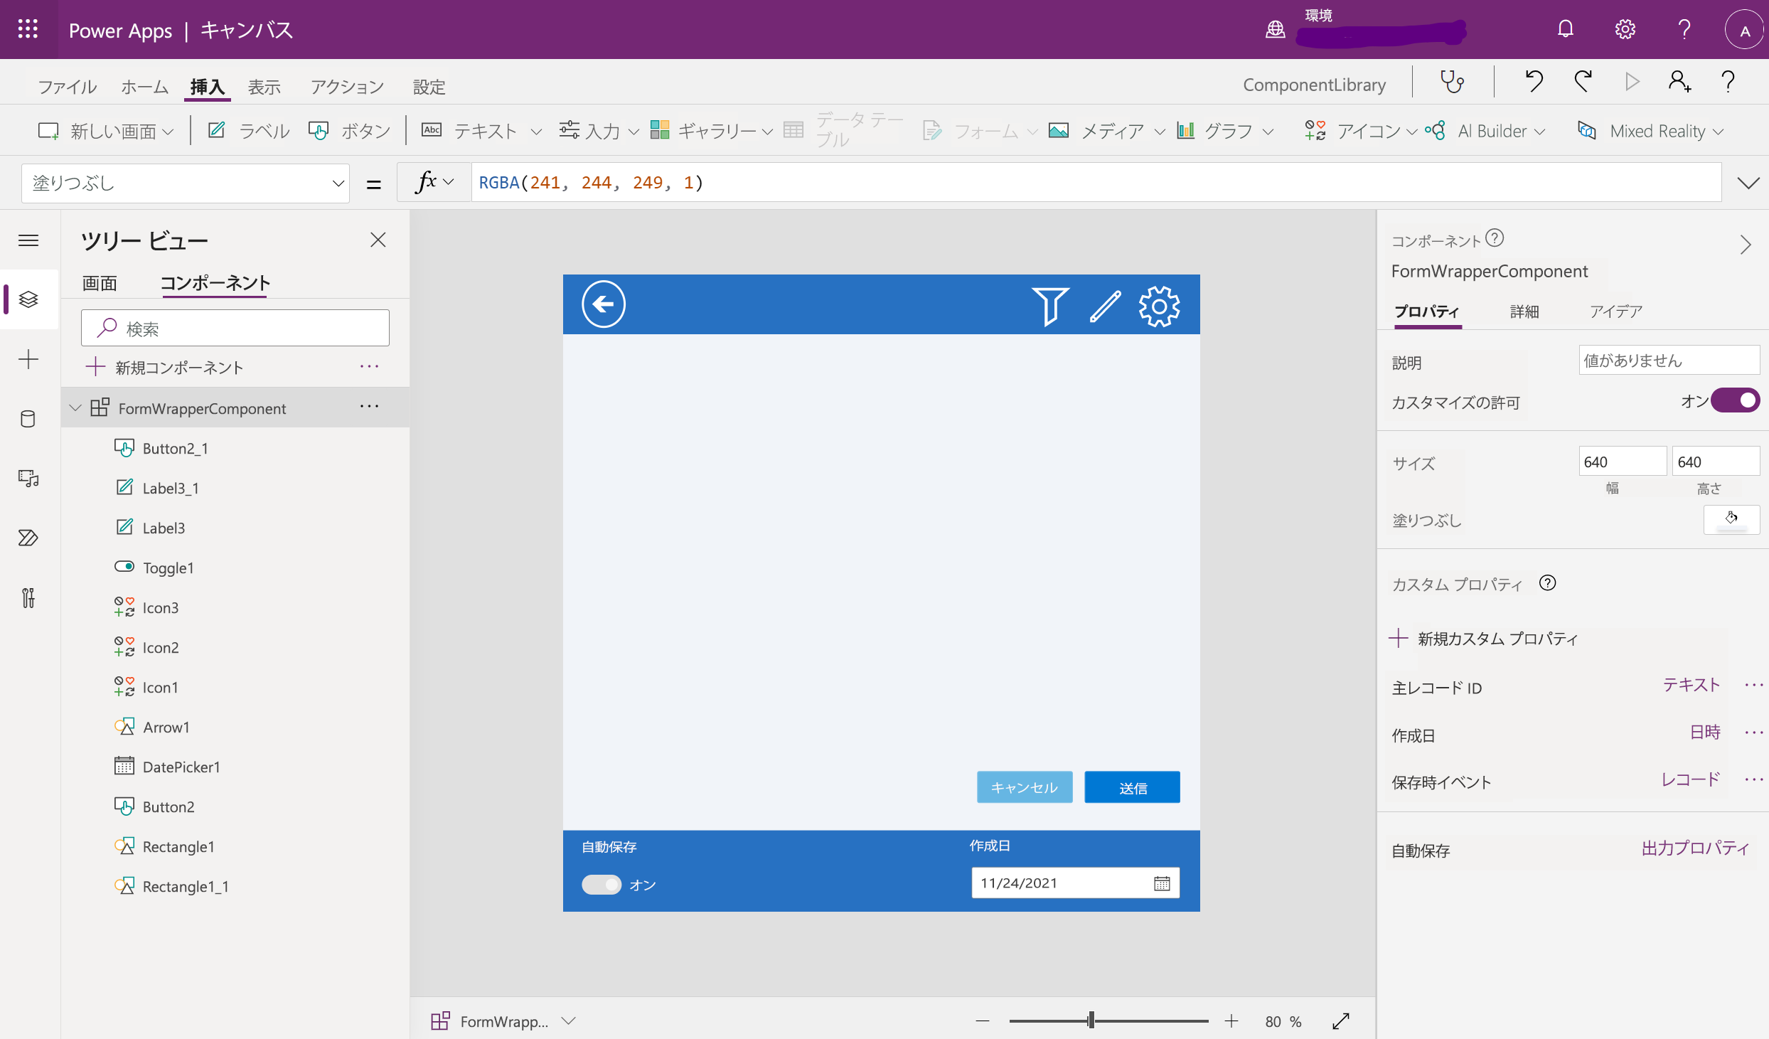Add 新規カスタム プロパティ

pyautogui.click(x=1485, y=638)
